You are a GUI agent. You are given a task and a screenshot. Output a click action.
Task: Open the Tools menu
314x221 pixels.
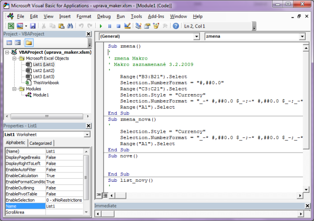tap(136, 16)
